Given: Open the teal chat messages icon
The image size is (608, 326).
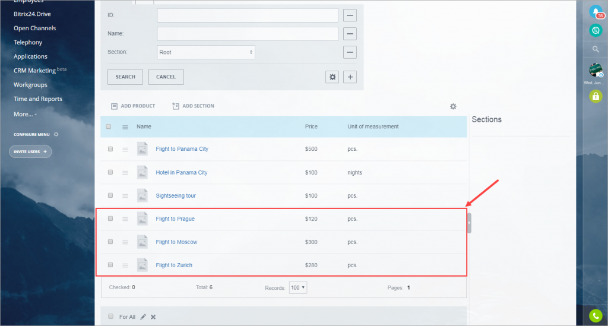Looking at the screenshot, I should click(x=596, y=30).
